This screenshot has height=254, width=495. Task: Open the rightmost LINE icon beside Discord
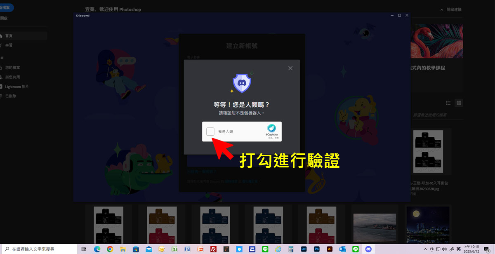(355, 249)
